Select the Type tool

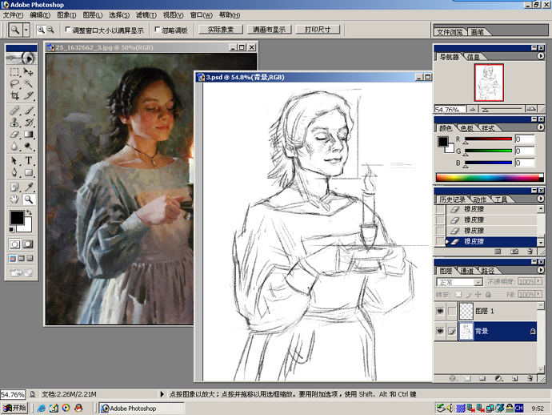pos(29,161)
